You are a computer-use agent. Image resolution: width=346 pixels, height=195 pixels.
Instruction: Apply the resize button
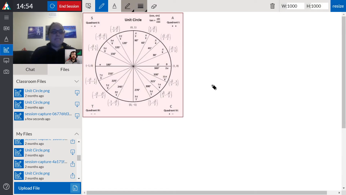pos(338,6)
